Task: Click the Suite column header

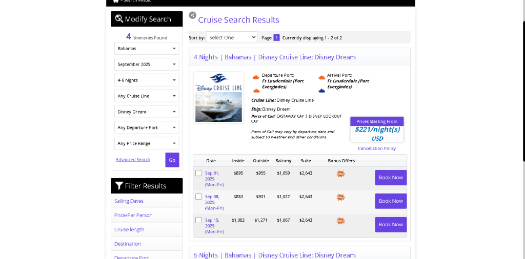Action: click(x=306, y=161)
